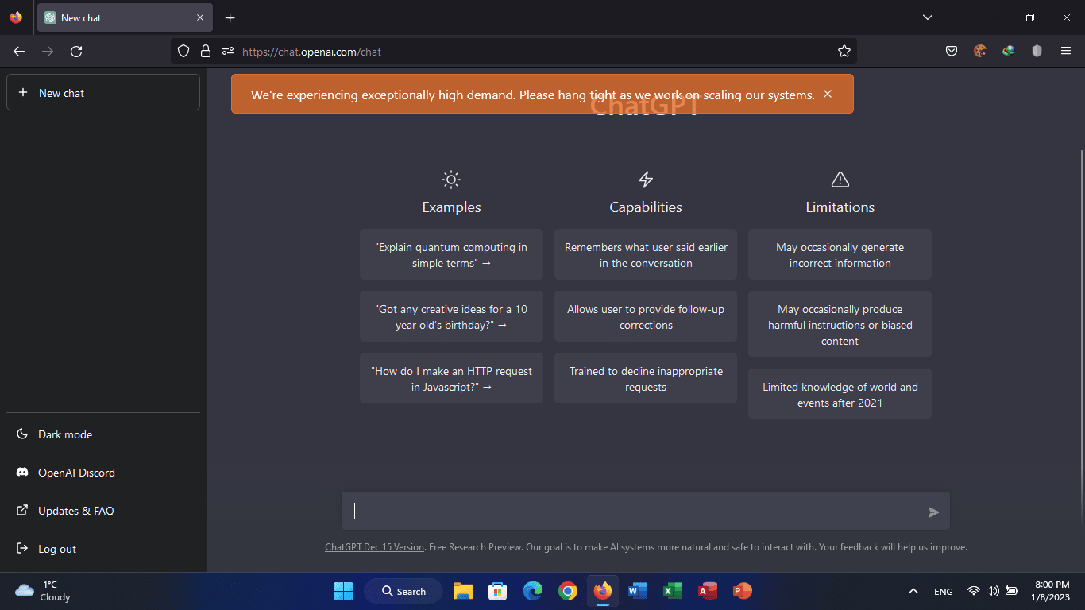This screenshot has height=610, width=1085.
Task: Click the warning triangle icon above Limitations
Action: (840, 180)
